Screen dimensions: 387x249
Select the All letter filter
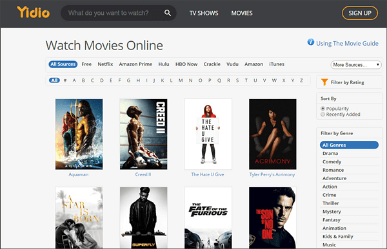pos(54,80)
